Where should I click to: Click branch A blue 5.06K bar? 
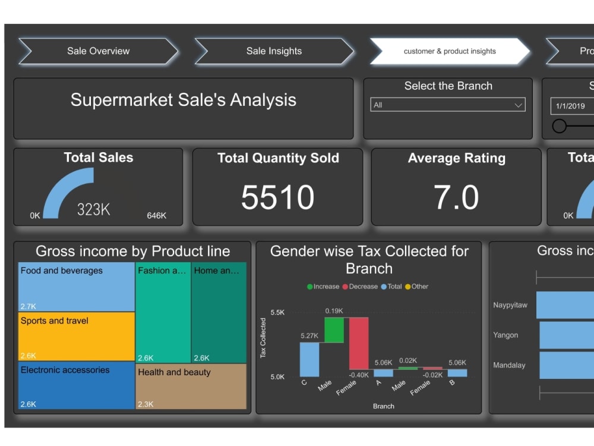(x=383, y=373)
